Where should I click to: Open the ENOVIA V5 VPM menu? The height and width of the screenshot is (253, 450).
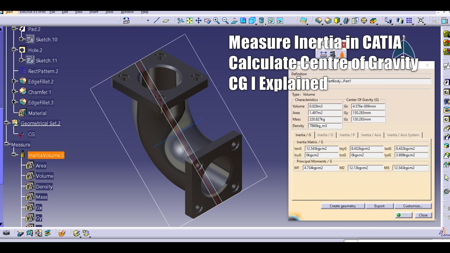(x=32, y=12)
